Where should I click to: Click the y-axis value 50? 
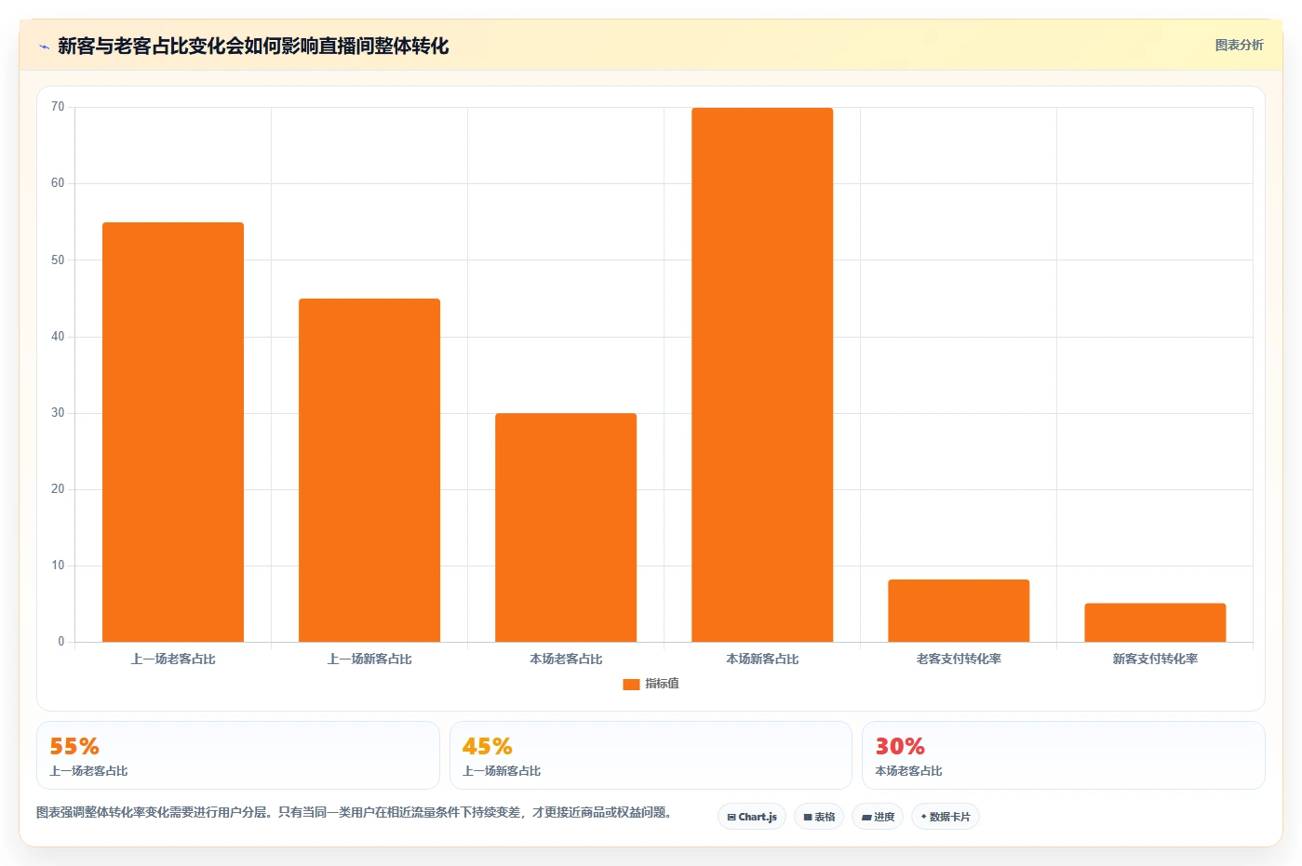coord(58,260)
